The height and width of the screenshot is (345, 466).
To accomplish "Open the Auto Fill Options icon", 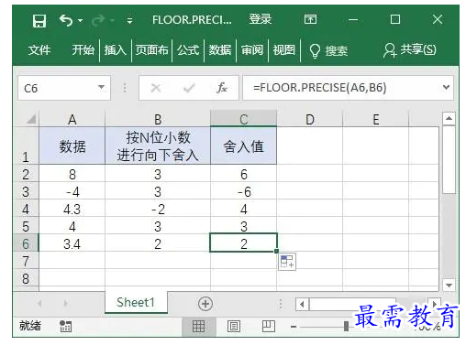I will [287, 262].
